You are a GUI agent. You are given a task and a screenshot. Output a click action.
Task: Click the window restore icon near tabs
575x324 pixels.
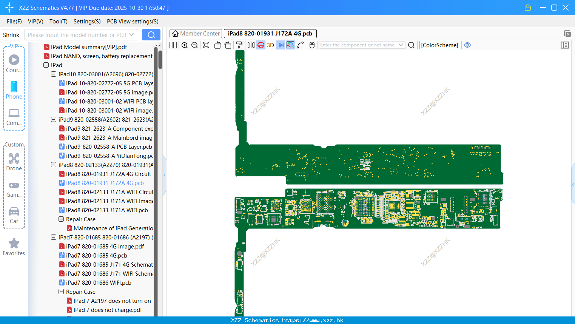point(567,34)
